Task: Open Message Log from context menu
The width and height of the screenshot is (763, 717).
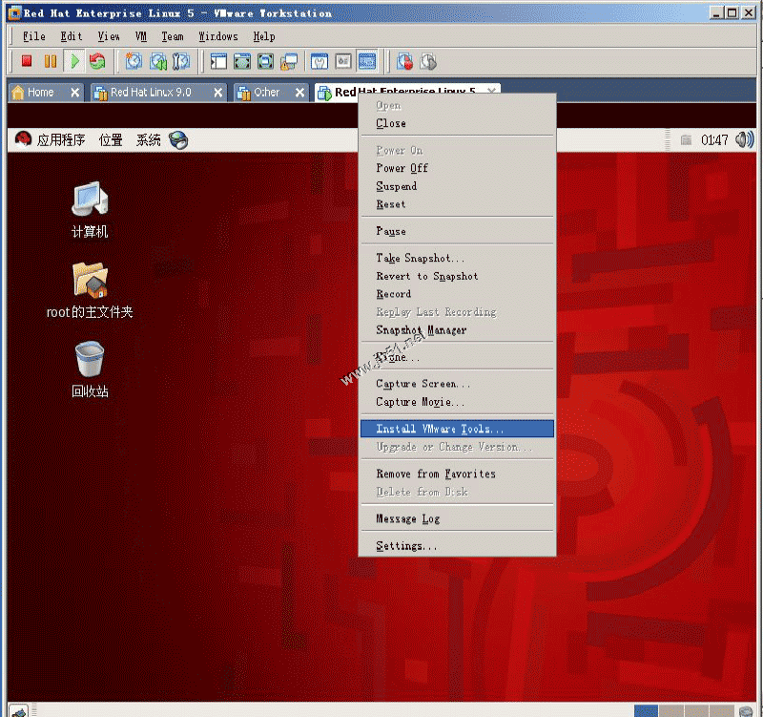Action: pyautogui.click(x=457, y=518)
